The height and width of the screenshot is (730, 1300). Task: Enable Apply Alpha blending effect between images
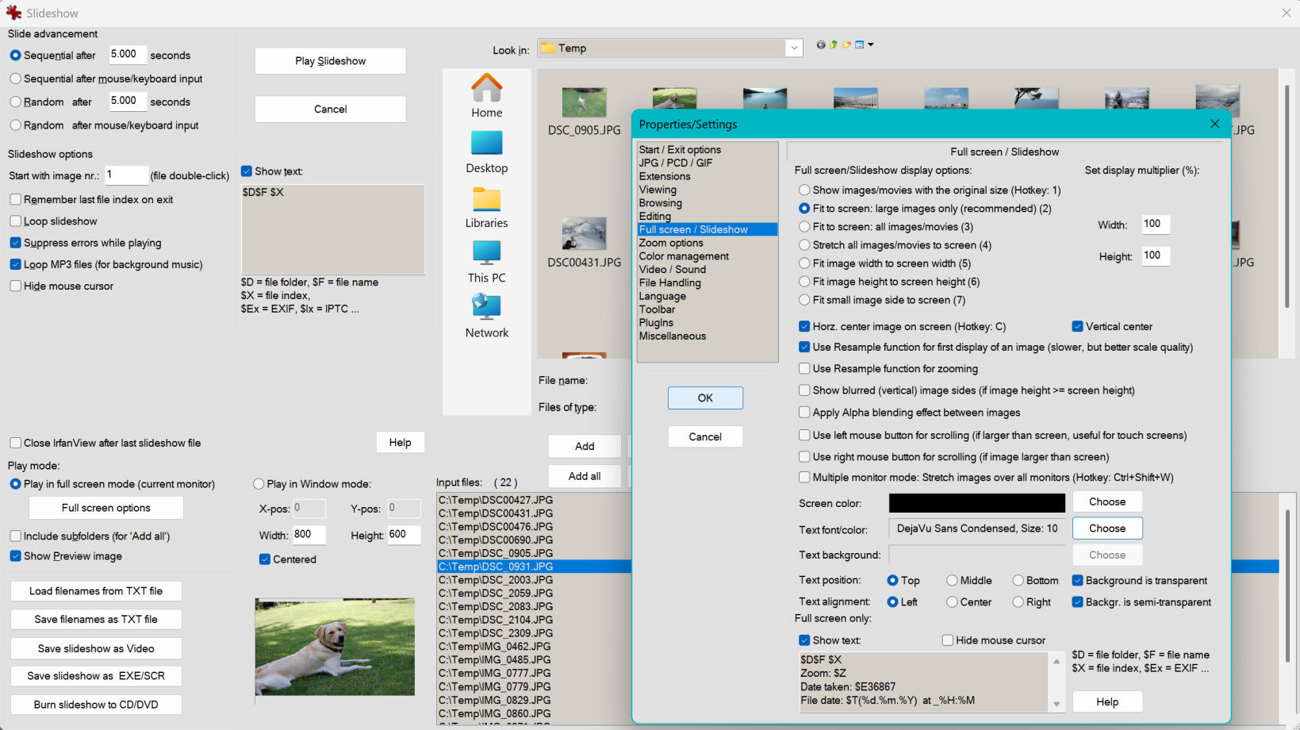[x=805, y=413]
